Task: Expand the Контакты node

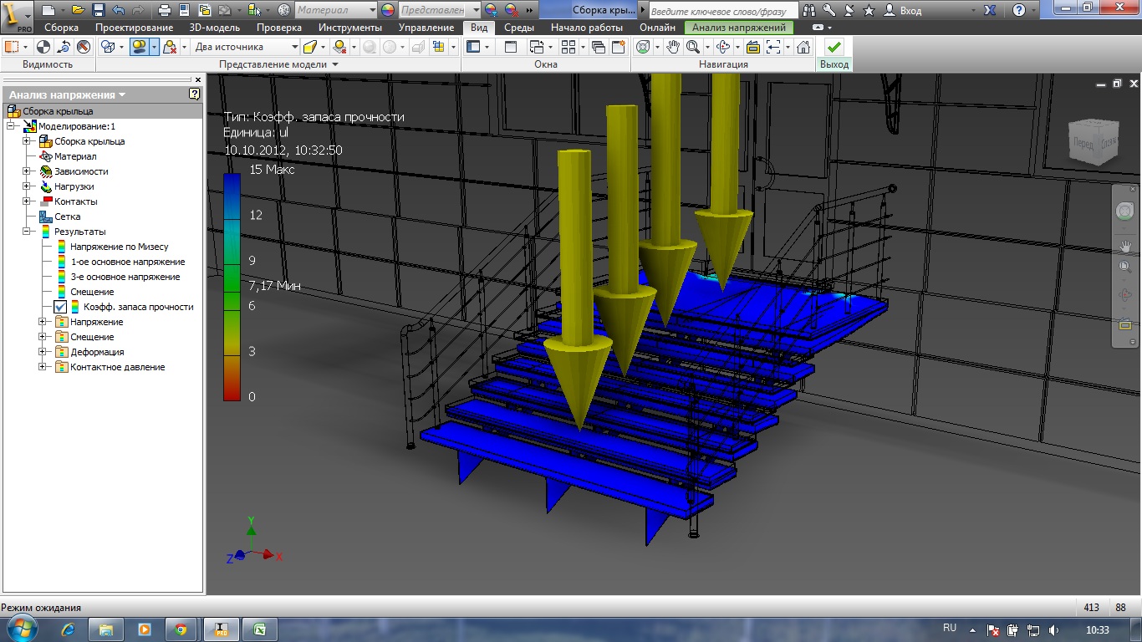Action: click(x=28, y=201)
